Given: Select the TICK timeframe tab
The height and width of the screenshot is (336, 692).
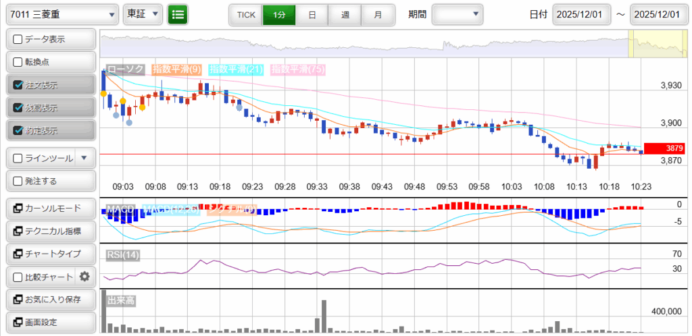Looking at the screenshot, I should tap(246, 14).
